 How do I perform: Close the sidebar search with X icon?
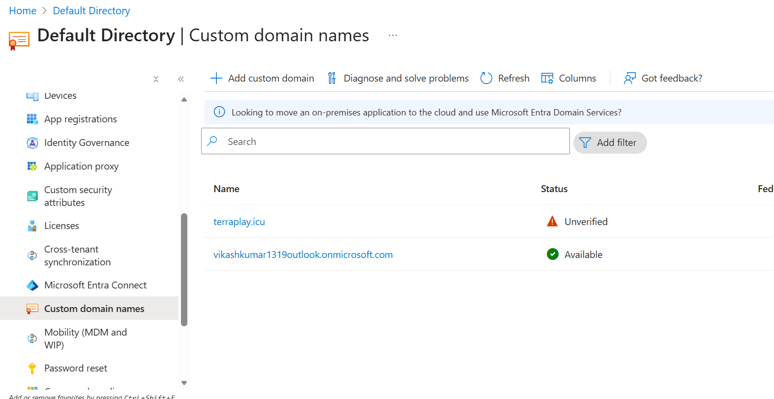[x=156, y=79]
